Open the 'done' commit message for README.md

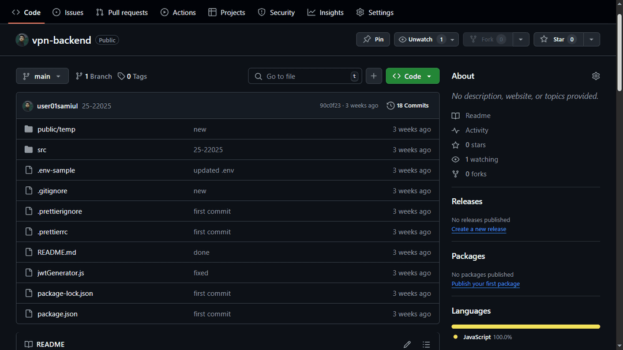click(201, 253)
